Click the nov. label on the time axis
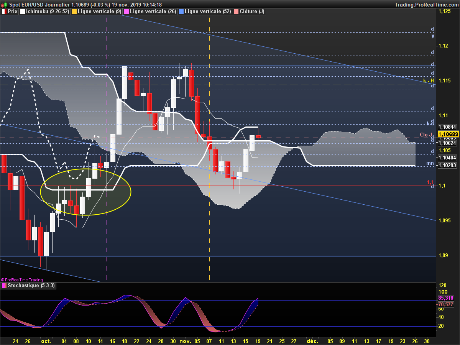Viewport: 460px width, 345px height. [186, 340]
